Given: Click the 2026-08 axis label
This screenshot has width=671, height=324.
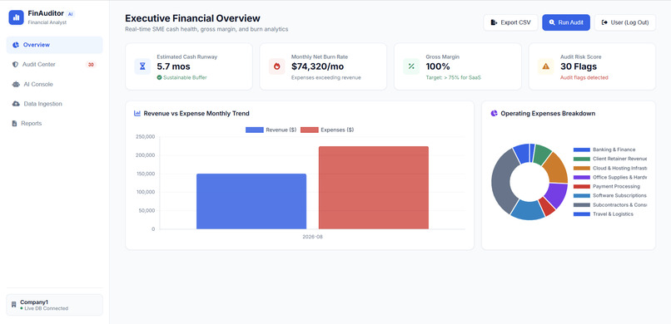Looking at the screenshot, I should click(x=312, y=237).
